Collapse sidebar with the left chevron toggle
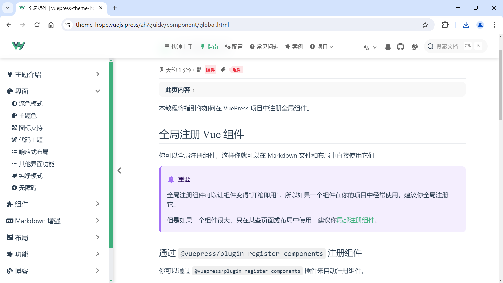This screenshot has height=283, width=503. click(119, 170)
